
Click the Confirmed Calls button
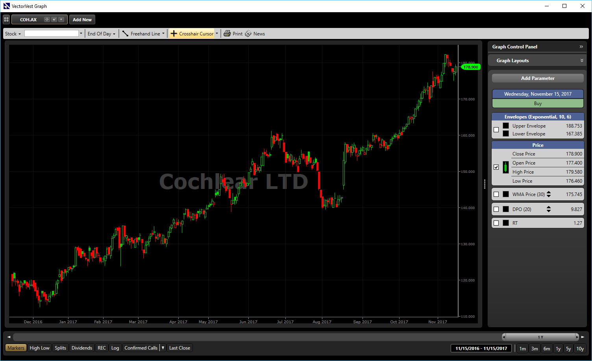click(x=141, y=348)
